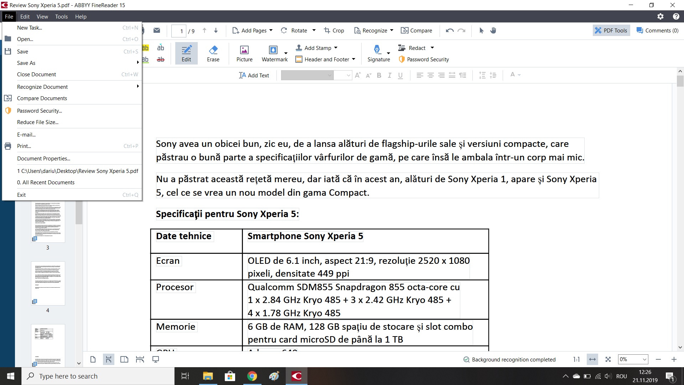Click the Signature pen icon

pyautogui.click(x=377, y=50)
